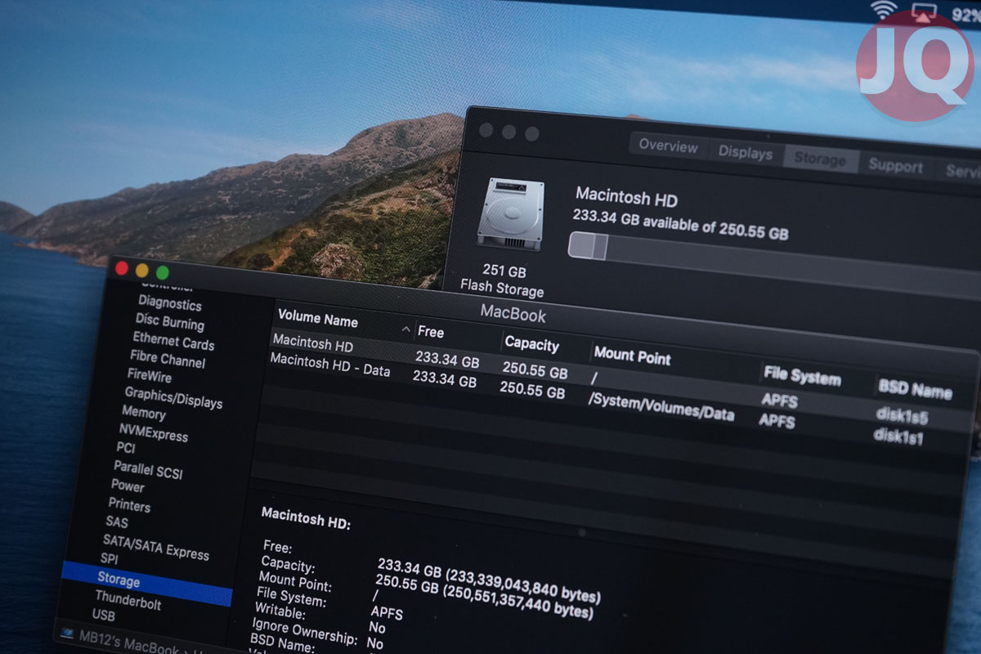Image resolution: width=981 pixels, height=654 pixels.
Task: Open the AirPlay display menu bar icon
Action: 924,12
